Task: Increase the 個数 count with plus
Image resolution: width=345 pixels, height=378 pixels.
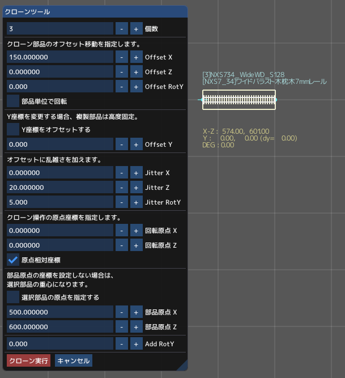Action: pos(137,29)
